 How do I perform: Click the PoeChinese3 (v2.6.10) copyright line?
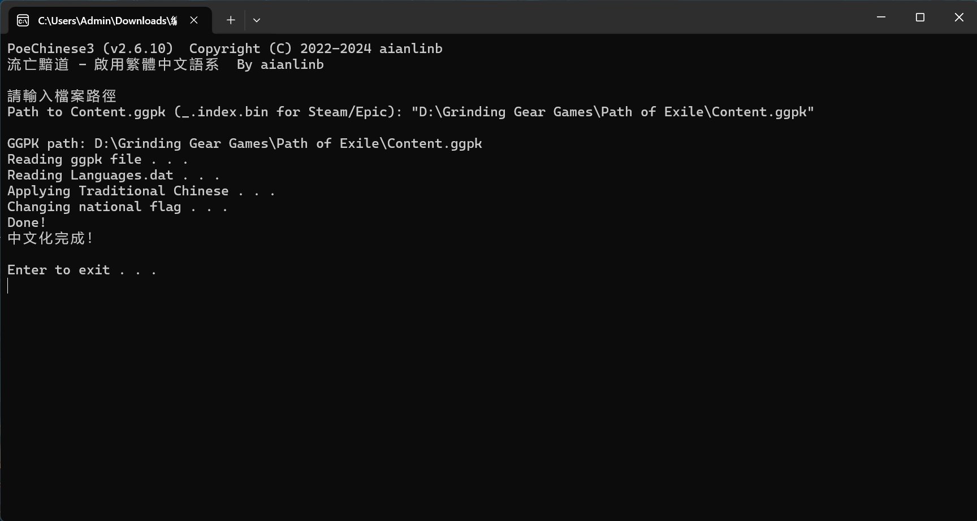tap(225, 49)
